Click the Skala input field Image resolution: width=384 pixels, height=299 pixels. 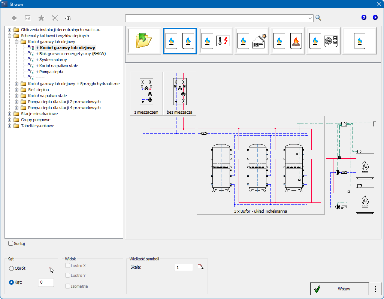coord(184,267)
